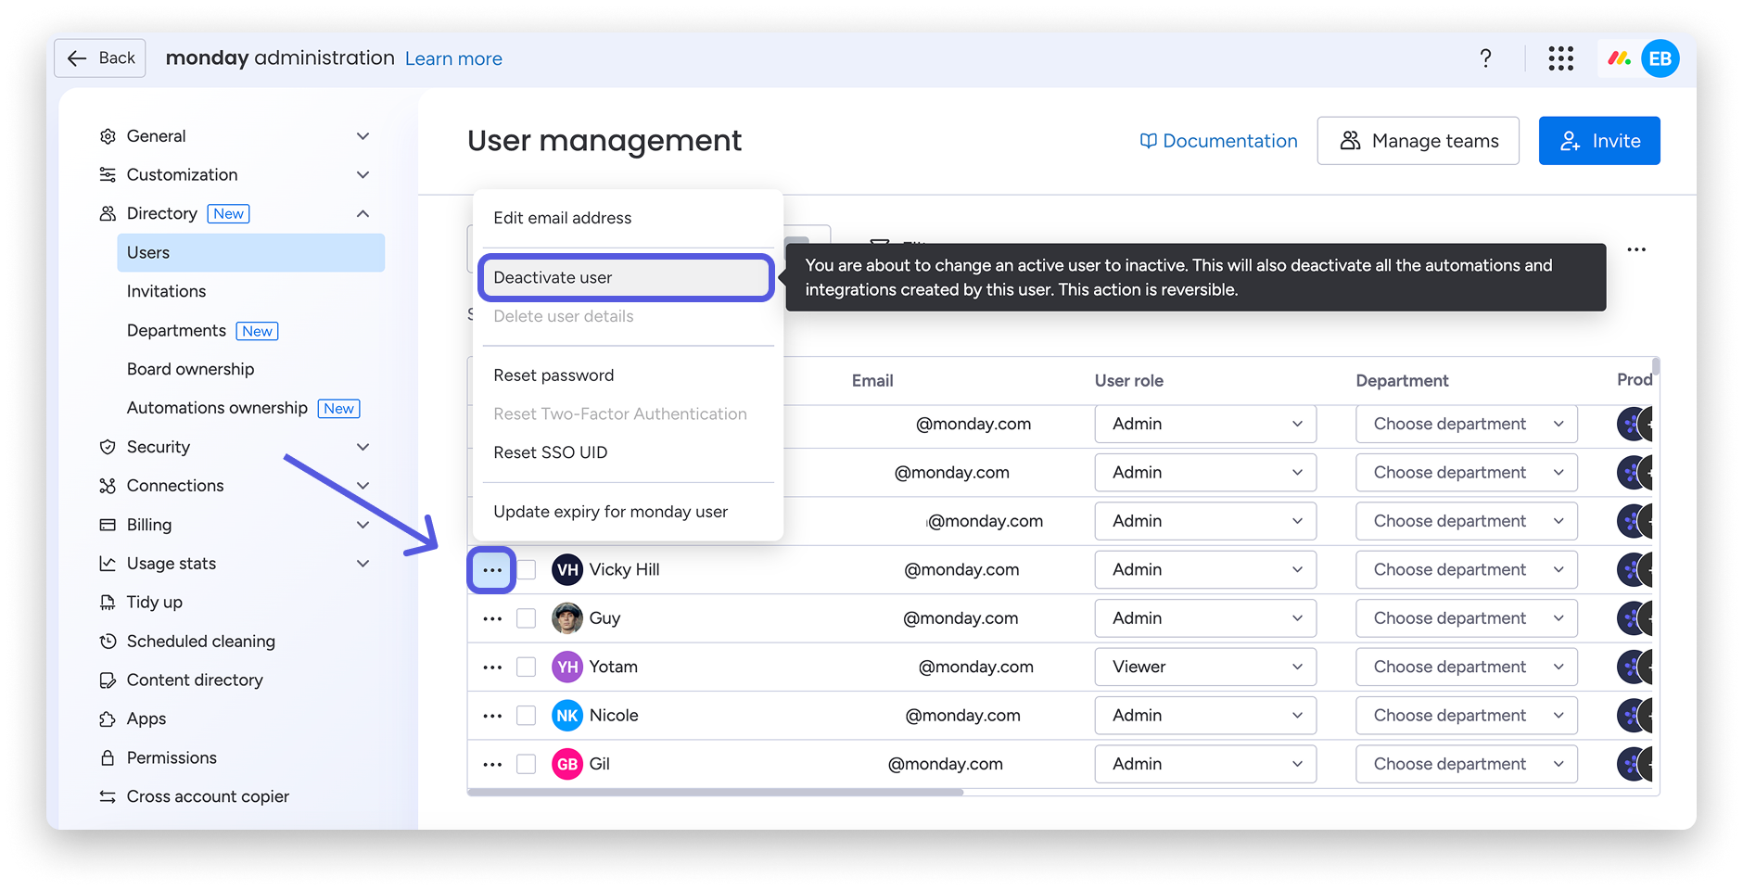Image resolution: width=1743 pixels, height=890 pixels.
Task: Expand the Usage stats section chevron
Action: (363, 564)
